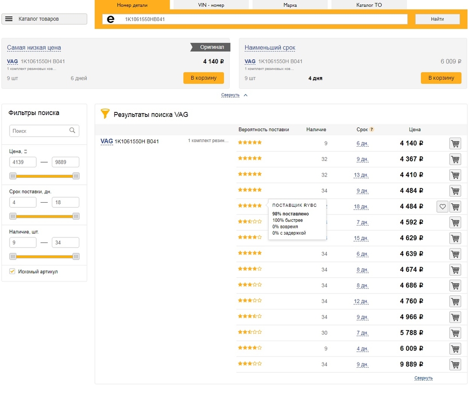This screenshot has width=469, height=397.
Task: Click the Самая низкая цена link
Action: [x=34, y=48]
